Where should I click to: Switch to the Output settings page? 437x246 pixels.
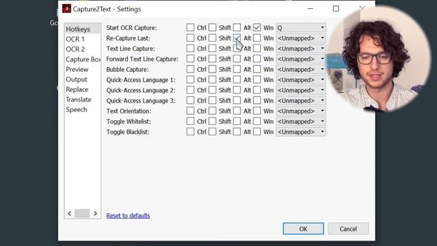coord(83,79)
